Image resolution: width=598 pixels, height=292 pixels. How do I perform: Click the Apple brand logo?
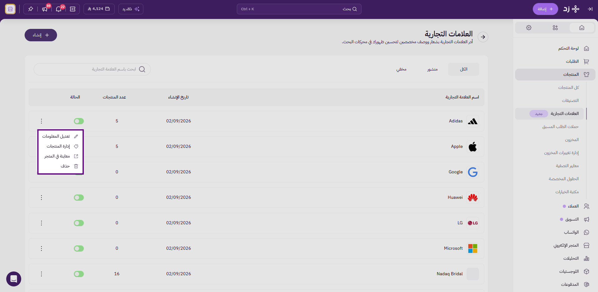pos(473,147)
